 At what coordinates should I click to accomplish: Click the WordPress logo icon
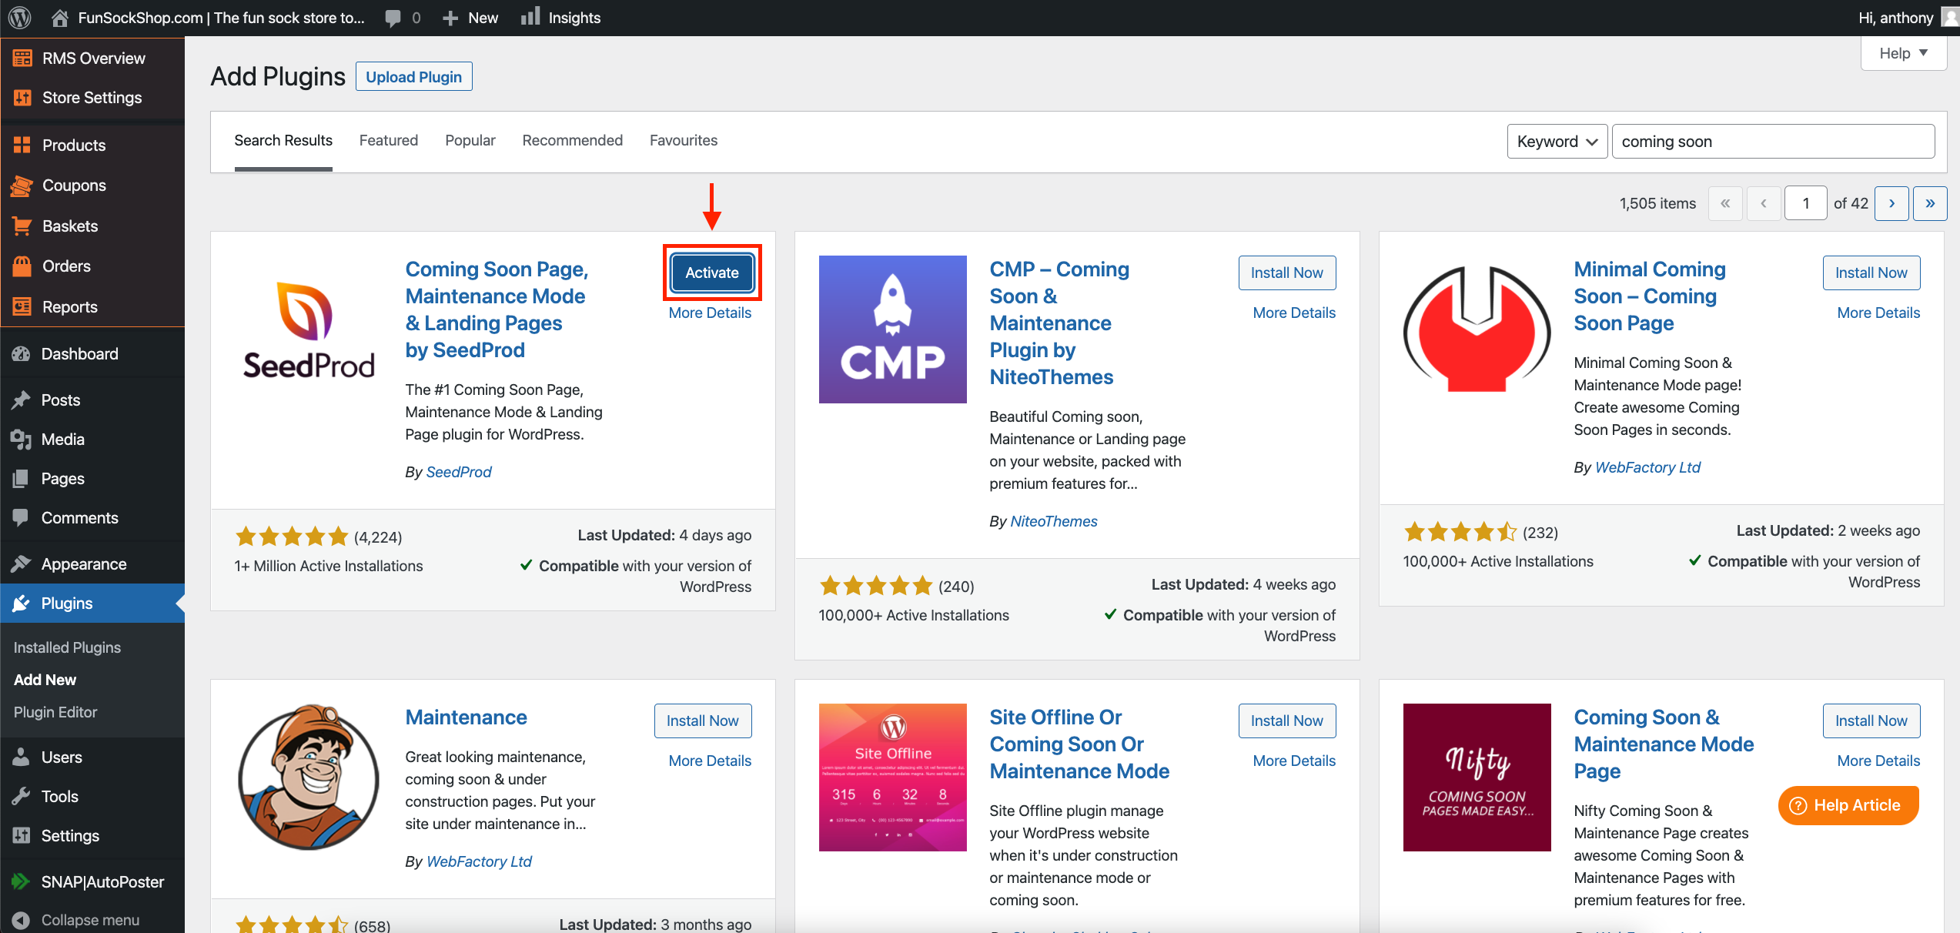20,17
